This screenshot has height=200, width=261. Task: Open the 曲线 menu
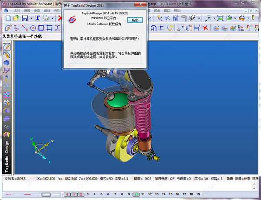point(47,10)
